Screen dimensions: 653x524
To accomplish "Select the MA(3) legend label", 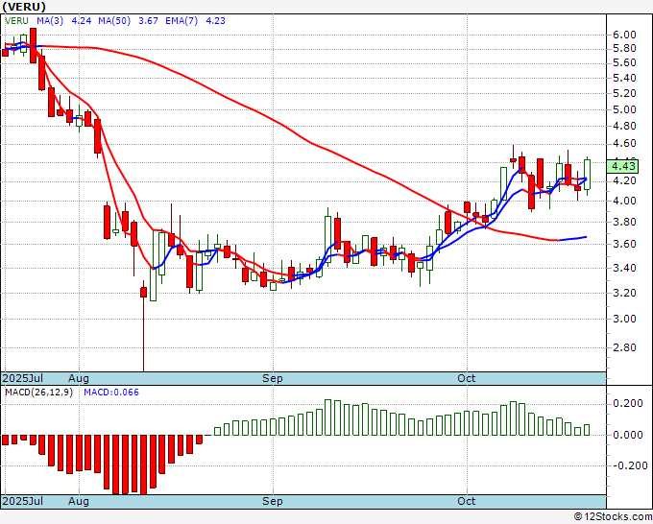I will coord(50,20).
